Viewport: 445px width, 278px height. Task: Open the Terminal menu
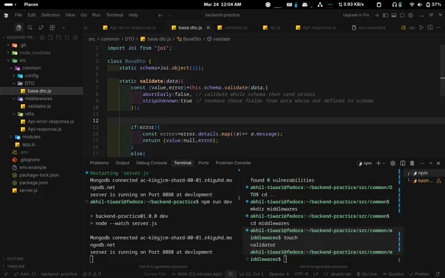[115, 15]
